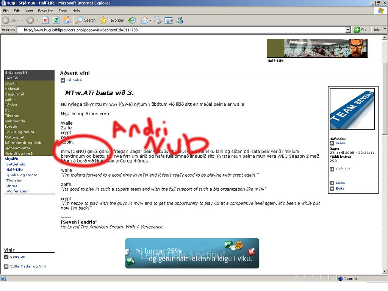This screenshot has width=388, height=291.
Task: Click the arrow icon beside Eyða
Action: click(x=332, y=189)
